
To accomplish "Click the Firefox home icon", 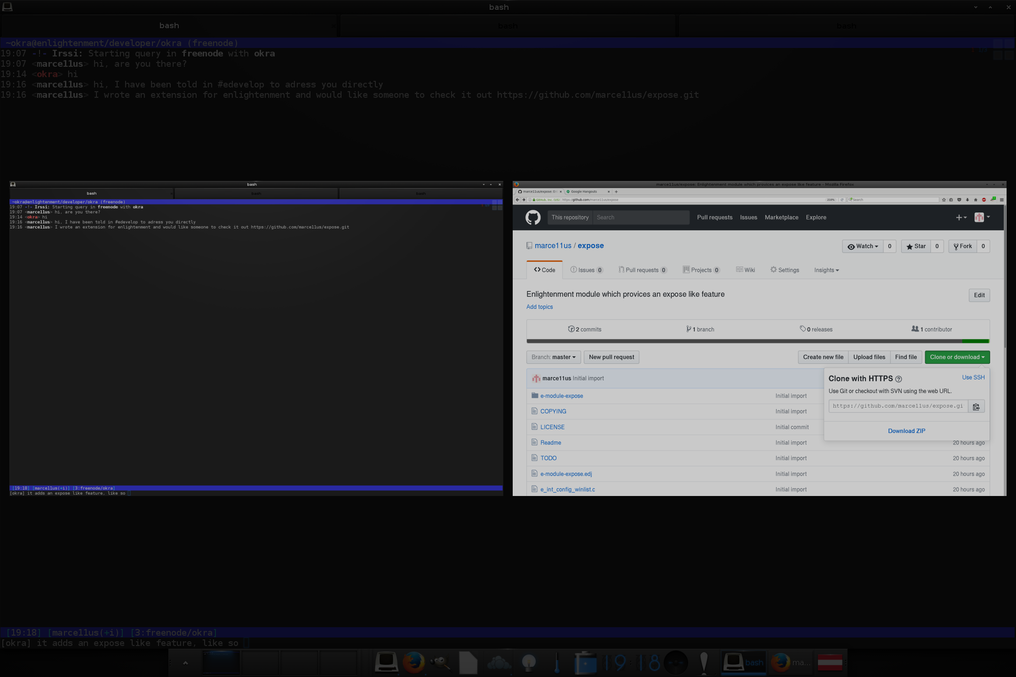I will (976, 200).
